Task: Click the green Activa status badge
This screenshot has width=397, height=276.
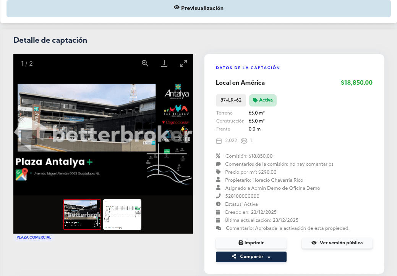Action: pos(263,100)
